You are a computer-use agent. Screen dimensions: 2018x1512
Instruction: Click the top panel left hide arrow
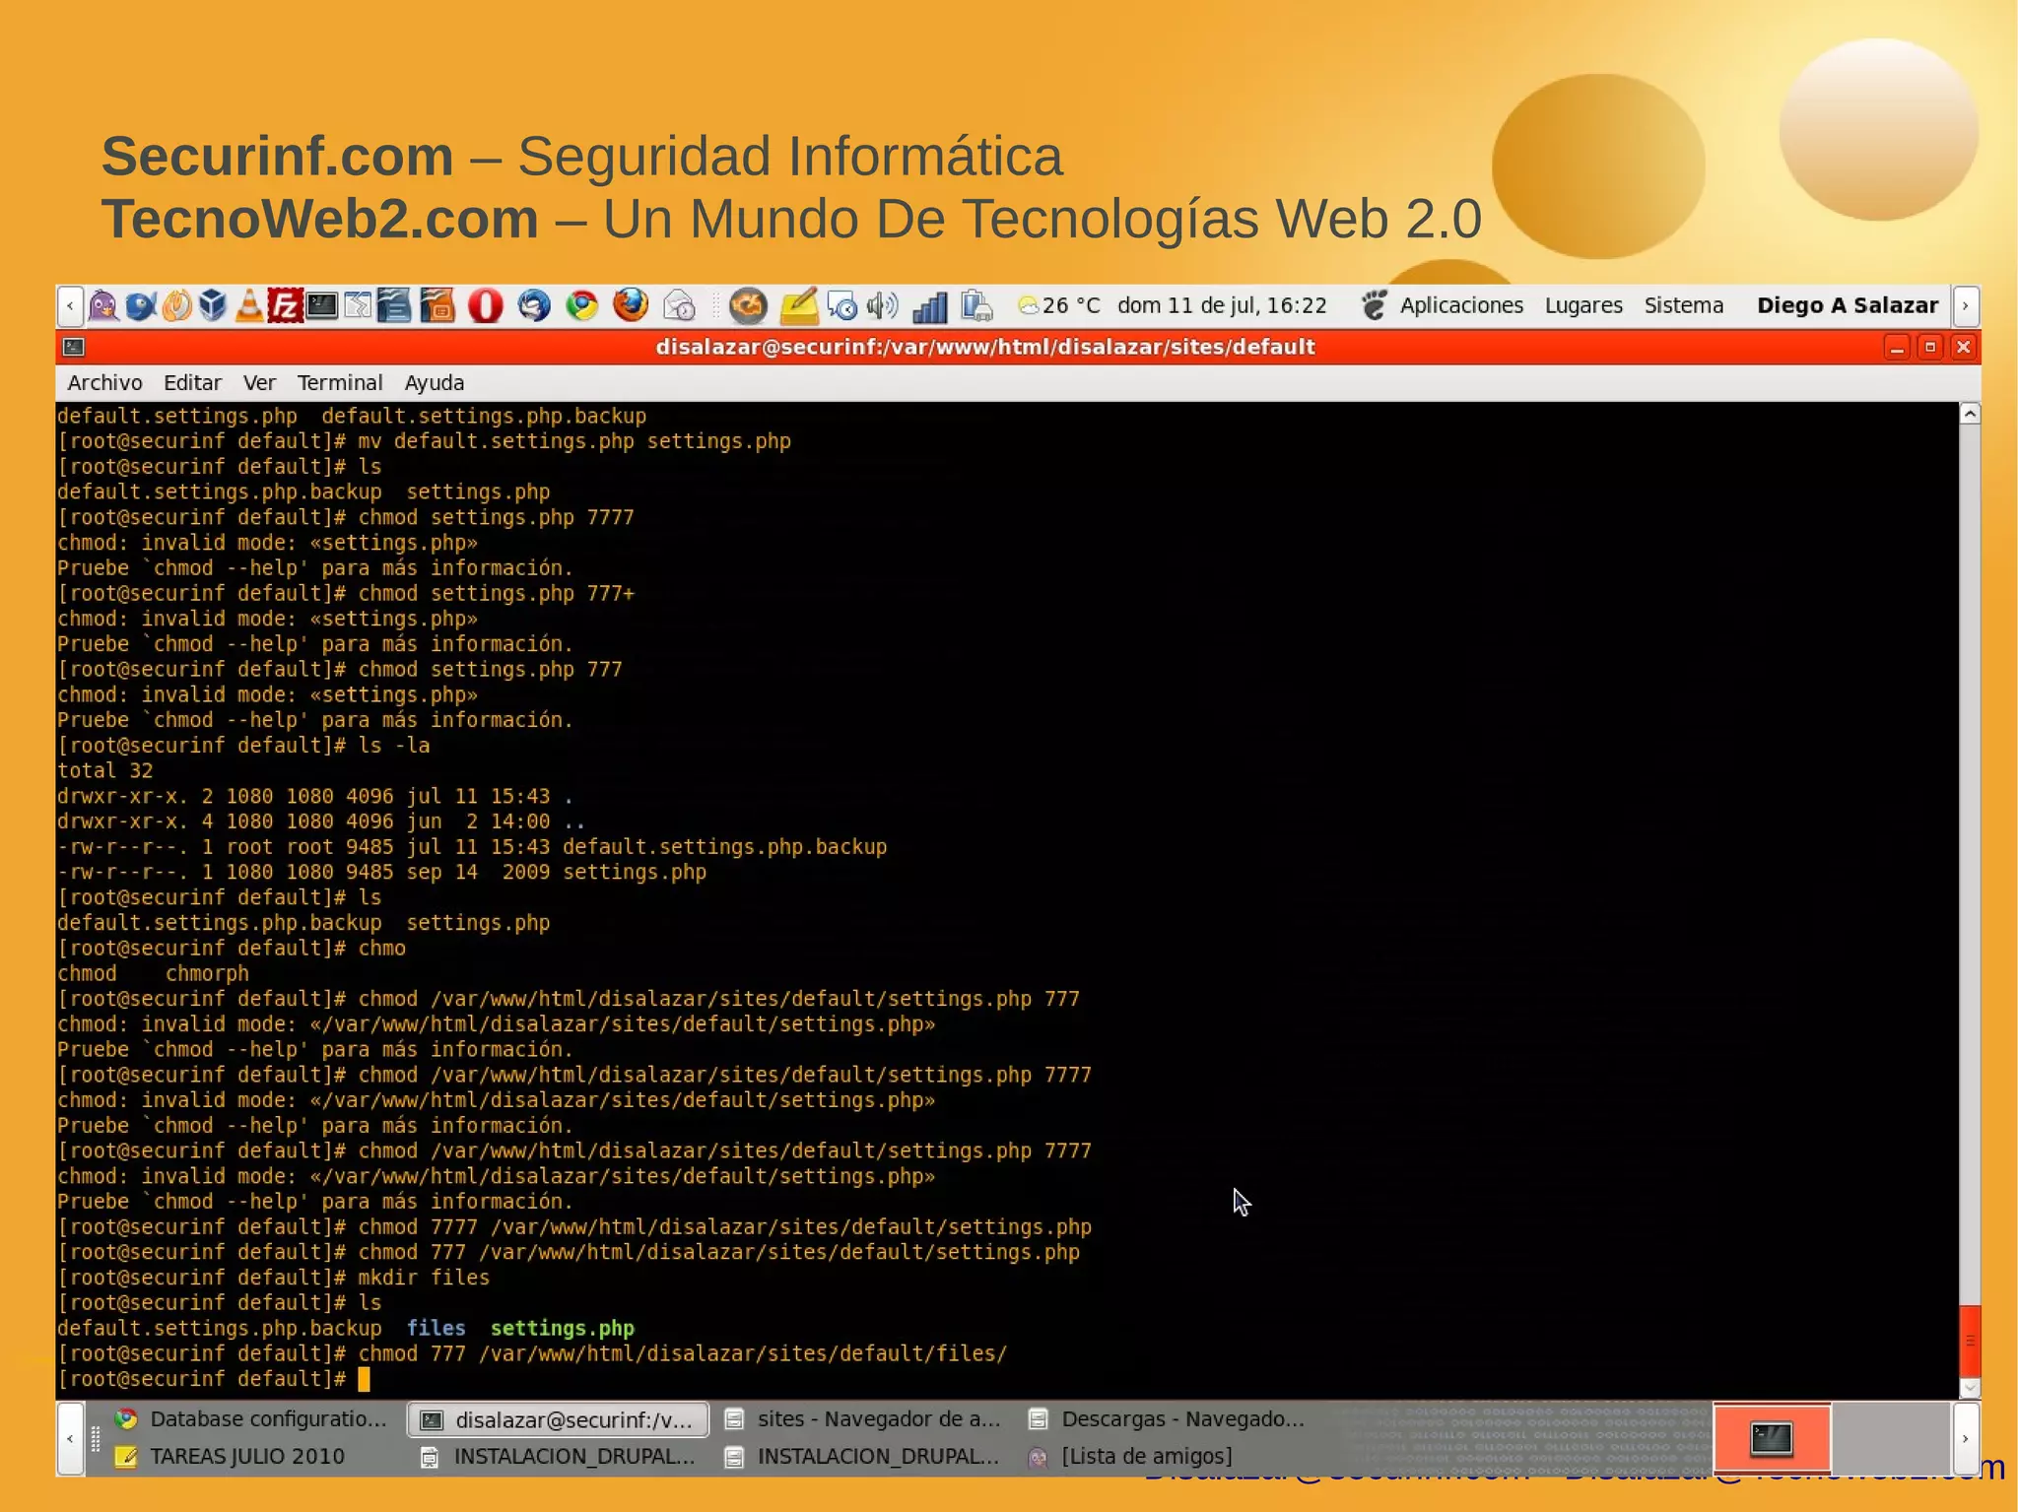[x=70, y=306]
